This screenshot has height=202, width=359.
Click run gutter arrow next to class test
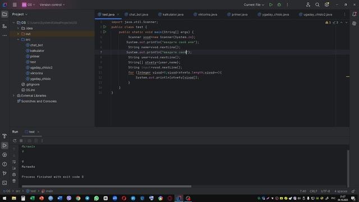pyautogui.click(x=105, y=27)
